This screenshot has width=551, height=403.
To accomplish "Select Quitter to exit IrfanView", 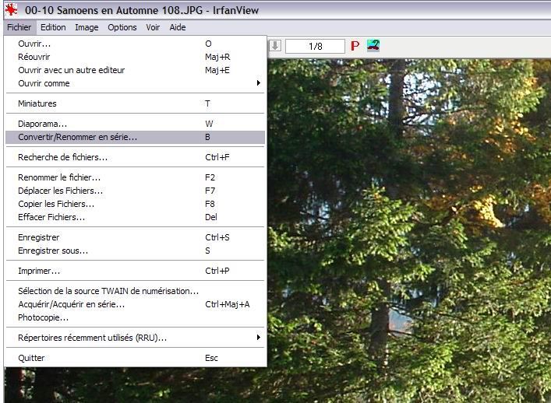I will (136, 358).
